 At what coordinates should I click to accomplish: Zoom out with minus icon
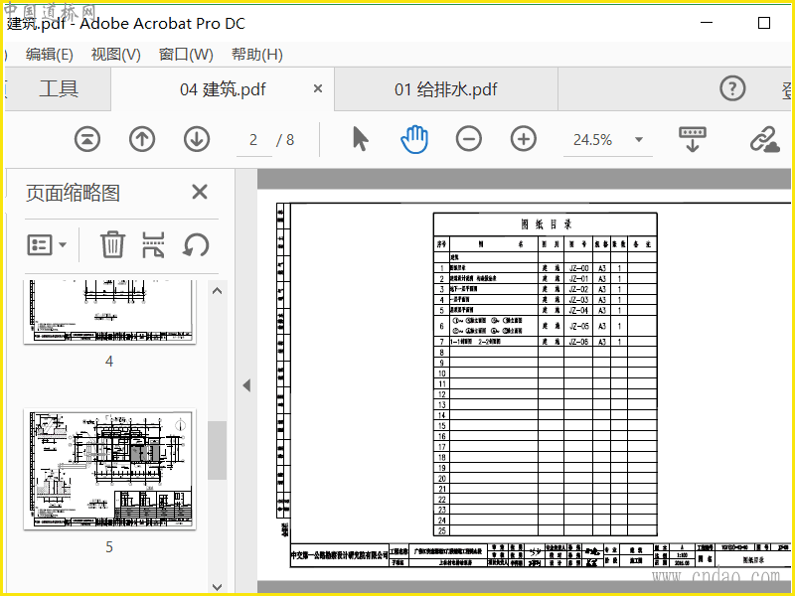(468, 139)
